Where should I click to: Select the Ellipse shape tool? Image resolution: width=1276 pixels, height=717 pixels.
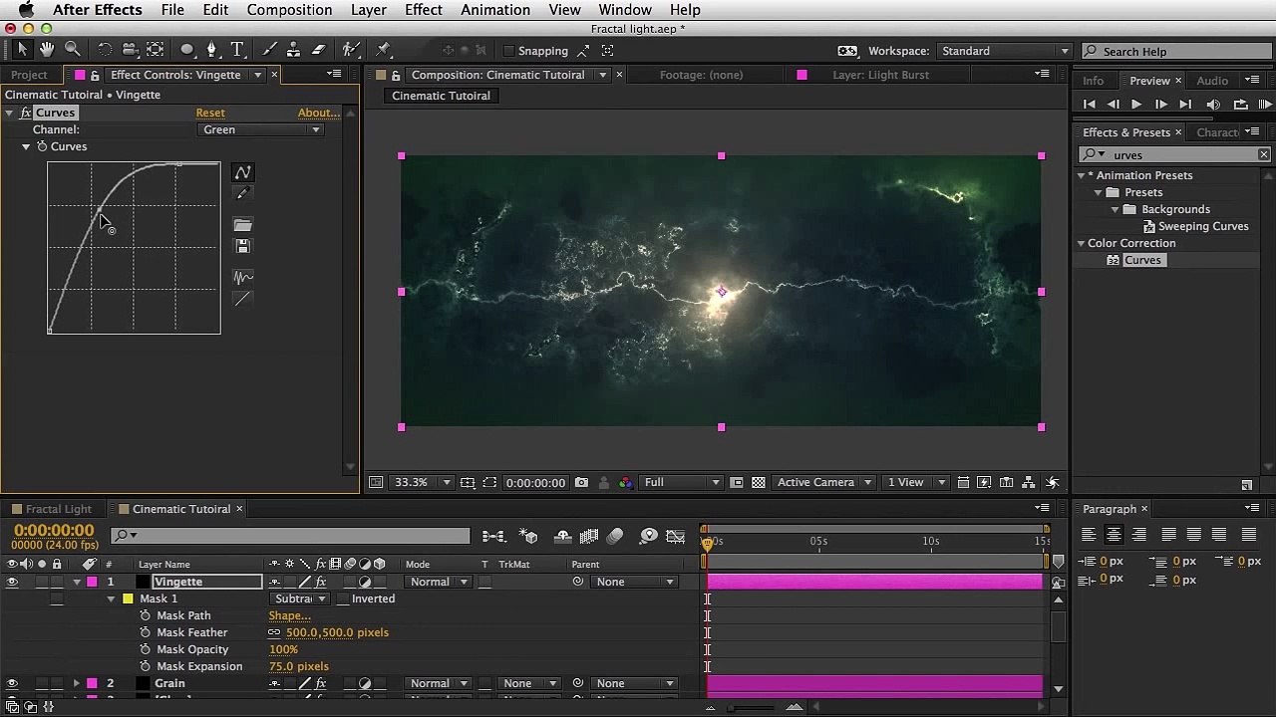186,49
